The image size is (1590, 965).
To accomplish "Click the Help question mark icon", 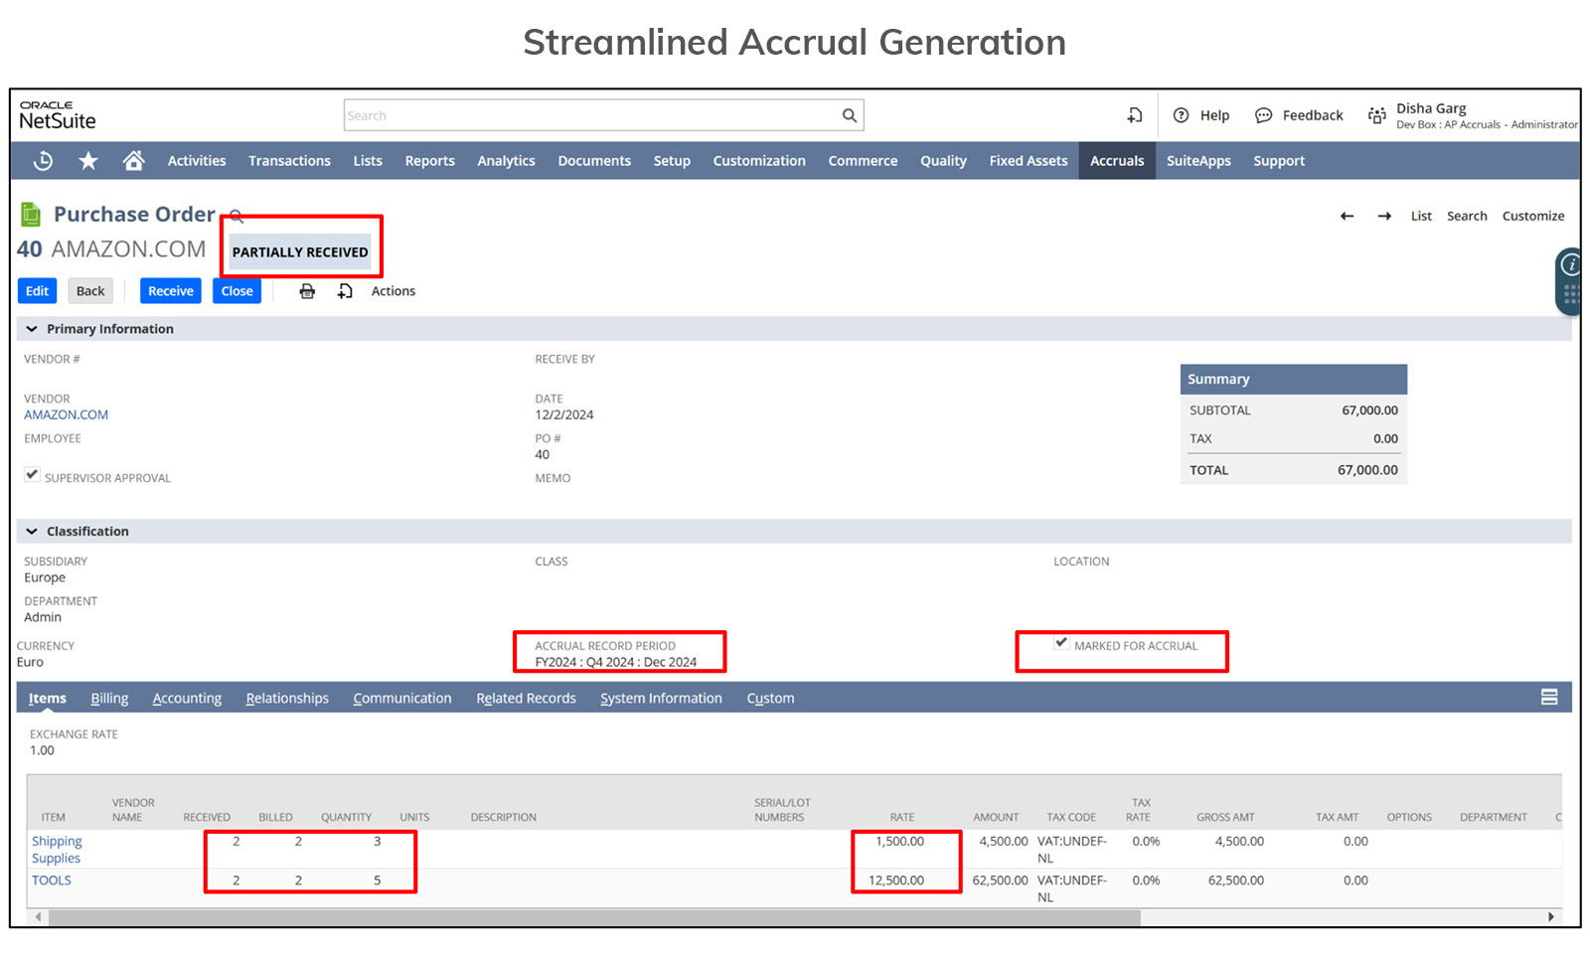I will (1181, 115).
